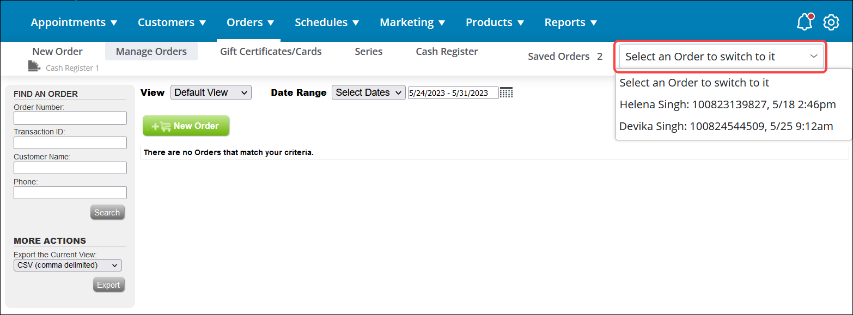This screenshot has height=315, width=853.
Task: Switch to the New Order tab
Action: point(57,51)
